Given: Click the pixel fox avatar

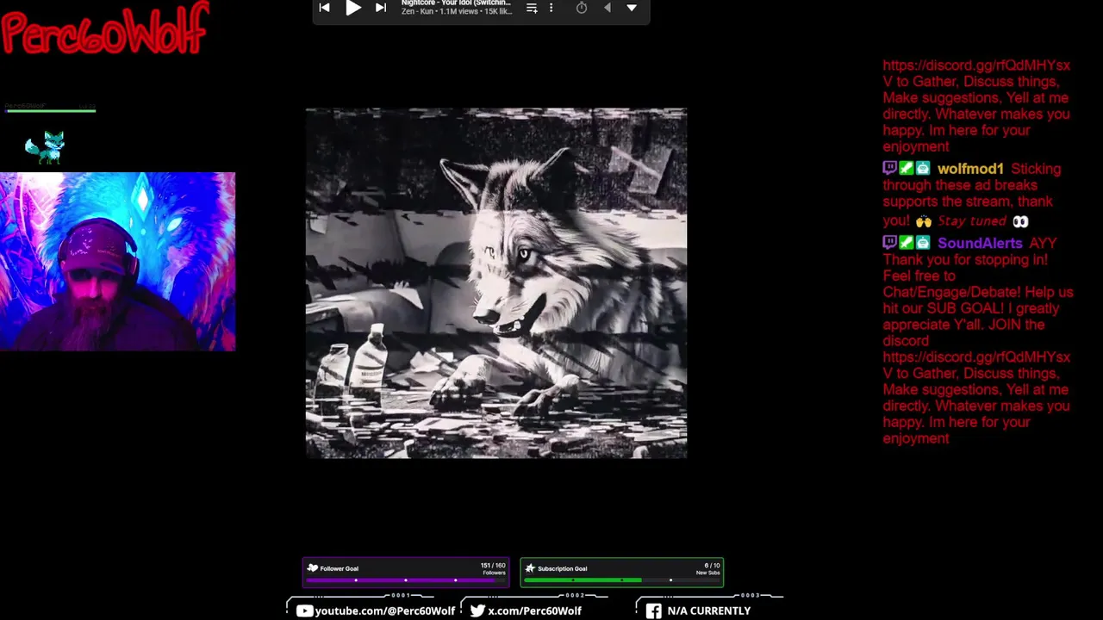Looking at the screenshot, I should coord(45,147).
